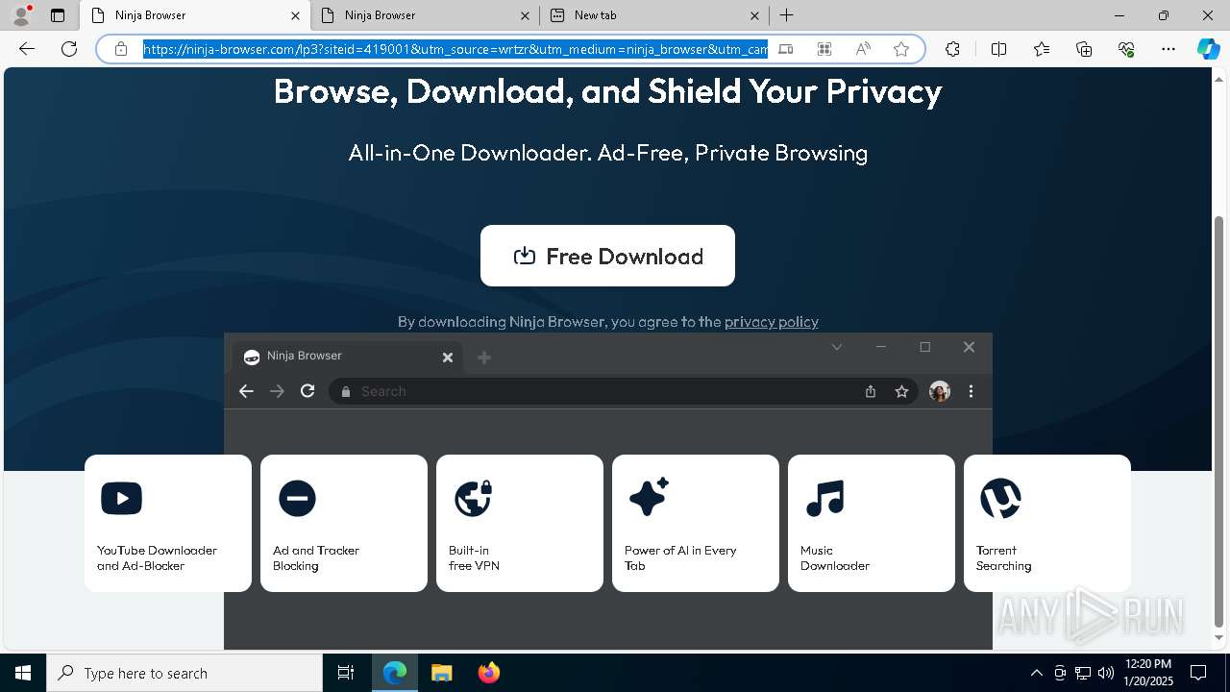Click the mockup new tab plus icon

(484, 358)
